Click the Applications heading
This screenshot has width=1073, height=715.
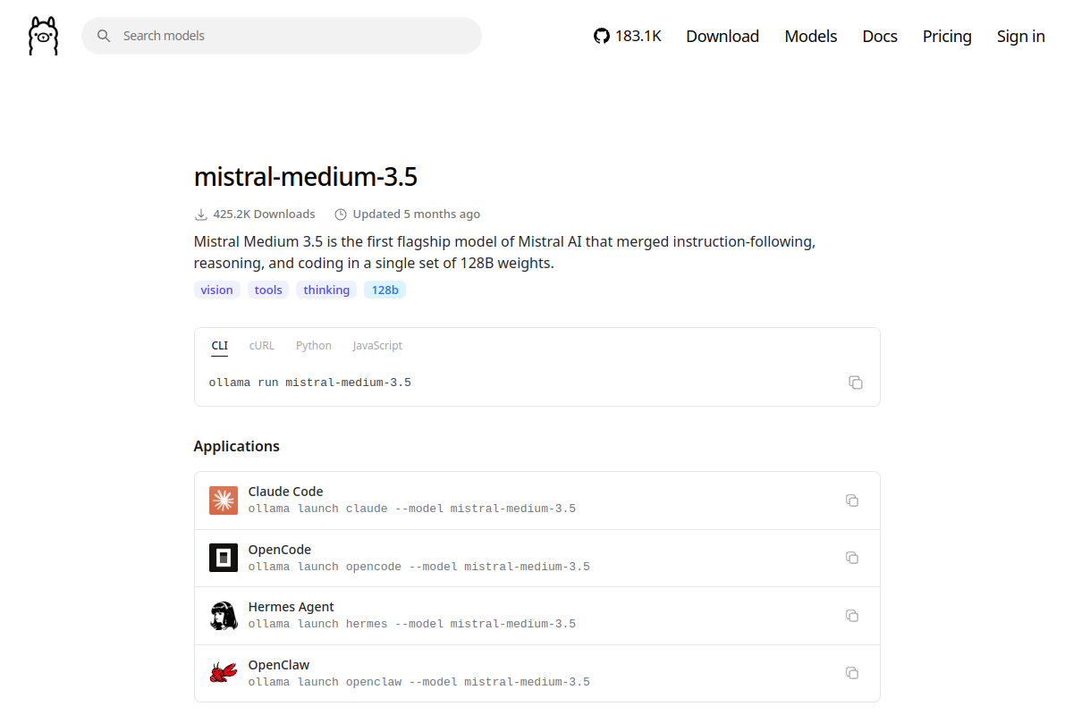tap(237, 446)
